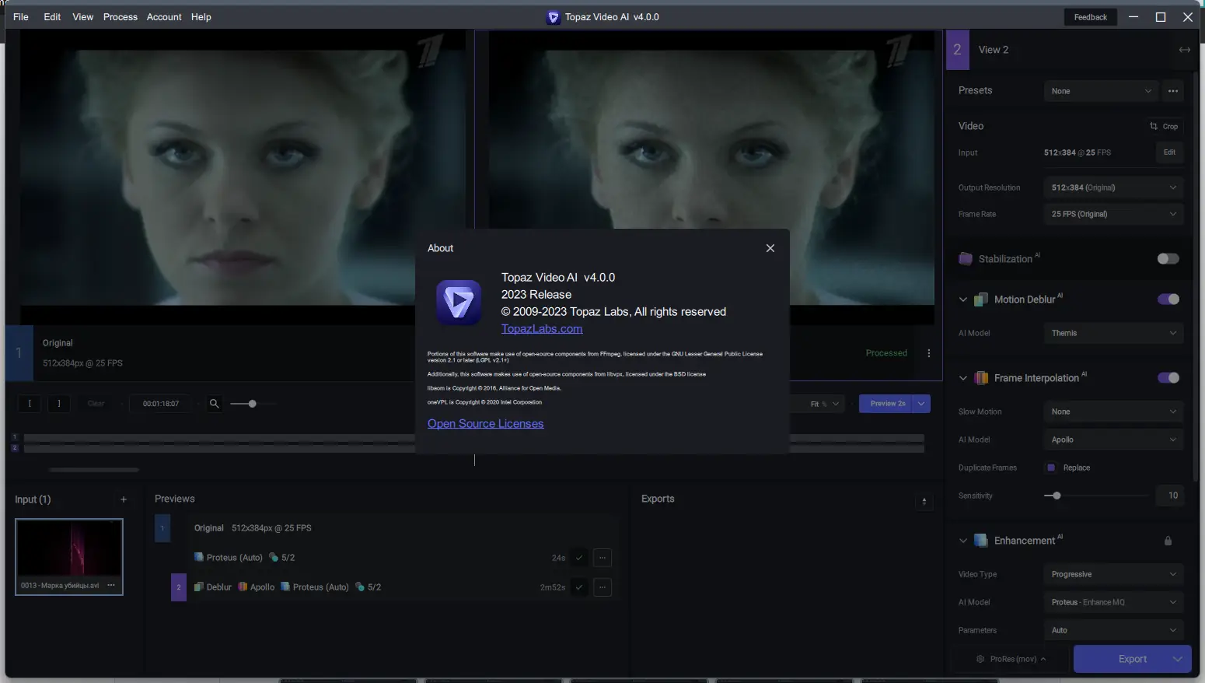Open the Output Resolution dropdown

pyautogui.click(x=1113, y=187)
